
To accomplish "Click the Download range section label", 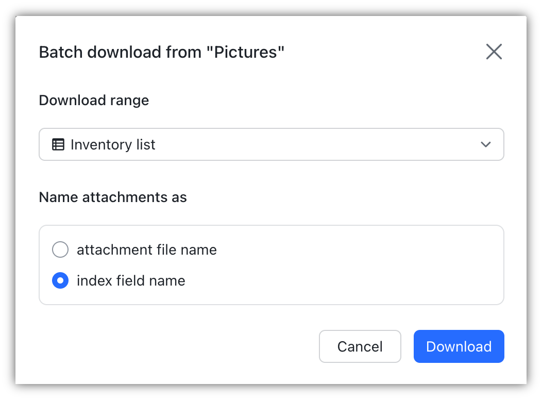I will (94, 100).
